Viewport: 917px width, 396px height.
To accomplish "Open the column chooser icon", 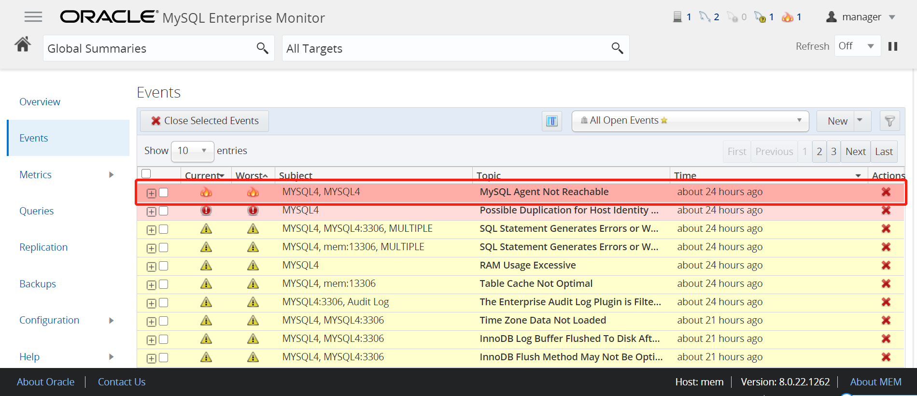I will (x=551, y=121).
